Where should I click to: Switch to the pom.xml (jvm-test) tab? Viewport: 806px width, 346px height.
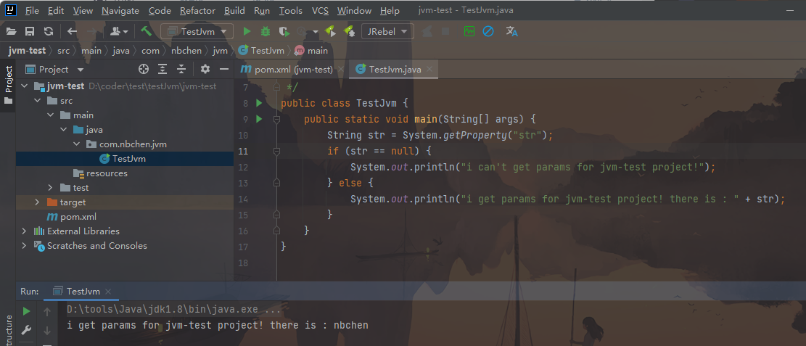[287, 70]
